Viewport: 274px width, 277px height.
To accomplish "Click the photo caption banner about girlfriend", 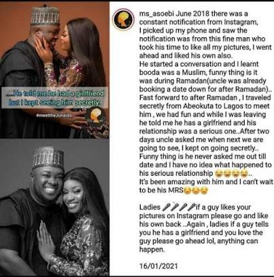I will point(54,98).
